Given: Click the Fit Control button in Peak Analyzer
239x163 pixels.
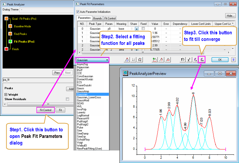Looking at the screenshot, I should (x=45, y=110).
